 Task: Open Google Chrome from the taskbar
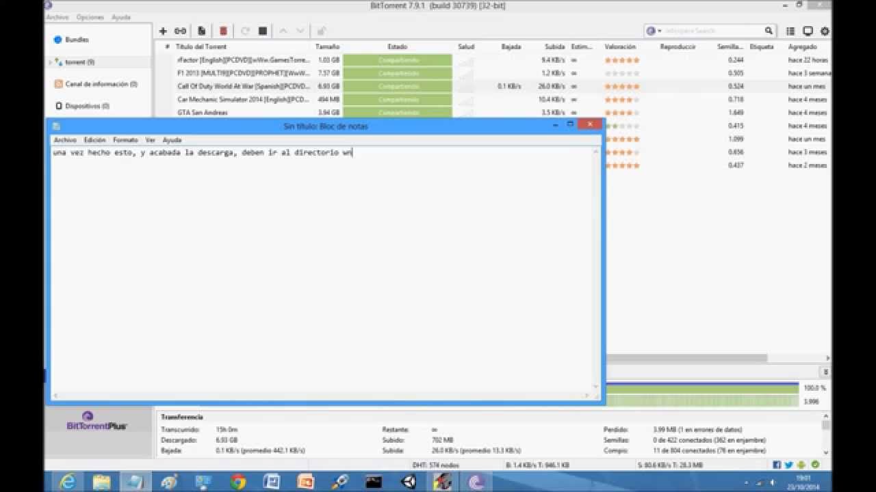click(237, 482)
